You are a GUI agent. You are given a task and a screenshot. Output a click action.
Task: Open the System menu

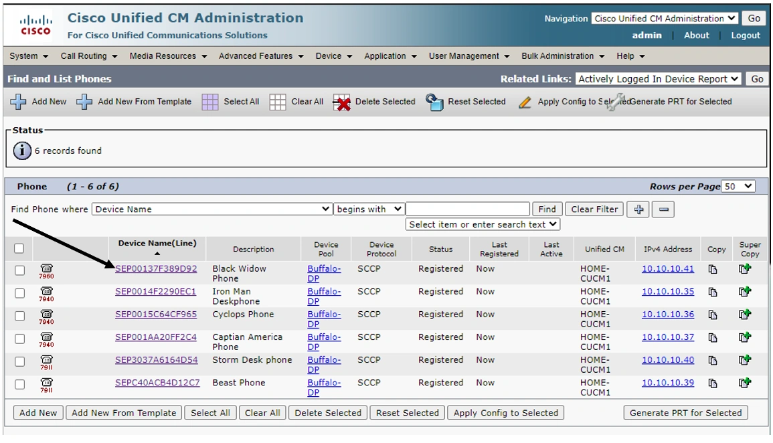click(29, 56)
